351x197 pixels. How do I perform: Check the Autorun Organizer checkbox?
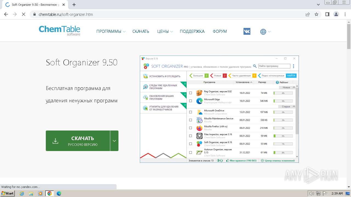tap(191, 152)
